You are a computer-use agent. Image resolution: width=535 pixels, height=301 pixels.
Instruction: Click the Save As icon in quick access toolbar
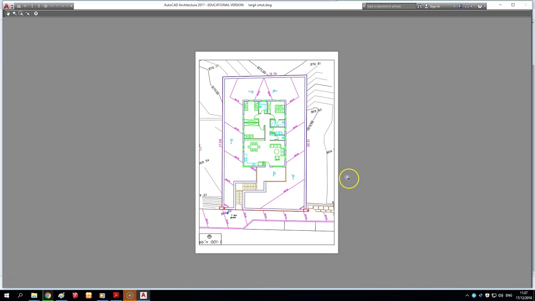(x=39, y=6)
